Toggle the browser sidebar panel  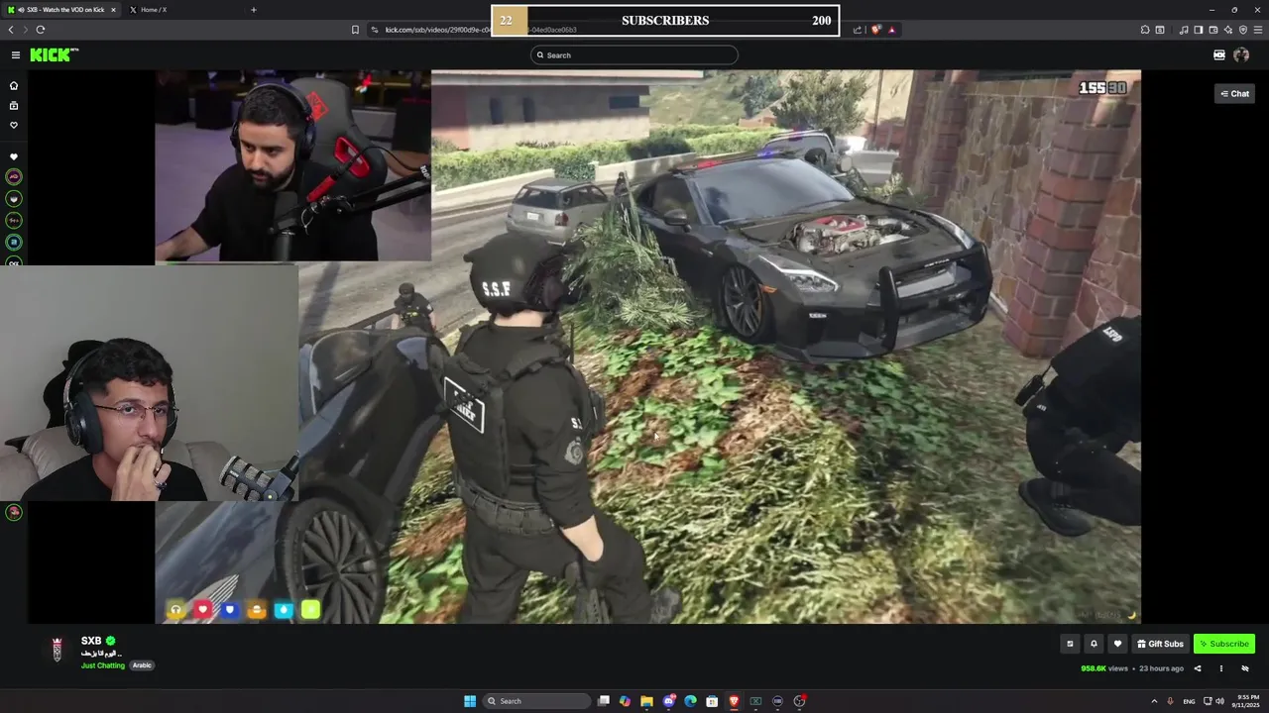(1198, 30)
